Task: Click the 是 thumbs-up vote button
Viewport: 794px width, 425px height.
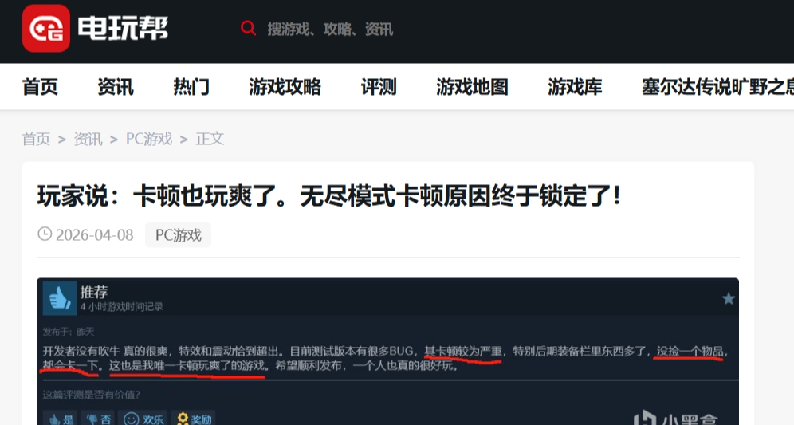Action: (x=60, y=419)
